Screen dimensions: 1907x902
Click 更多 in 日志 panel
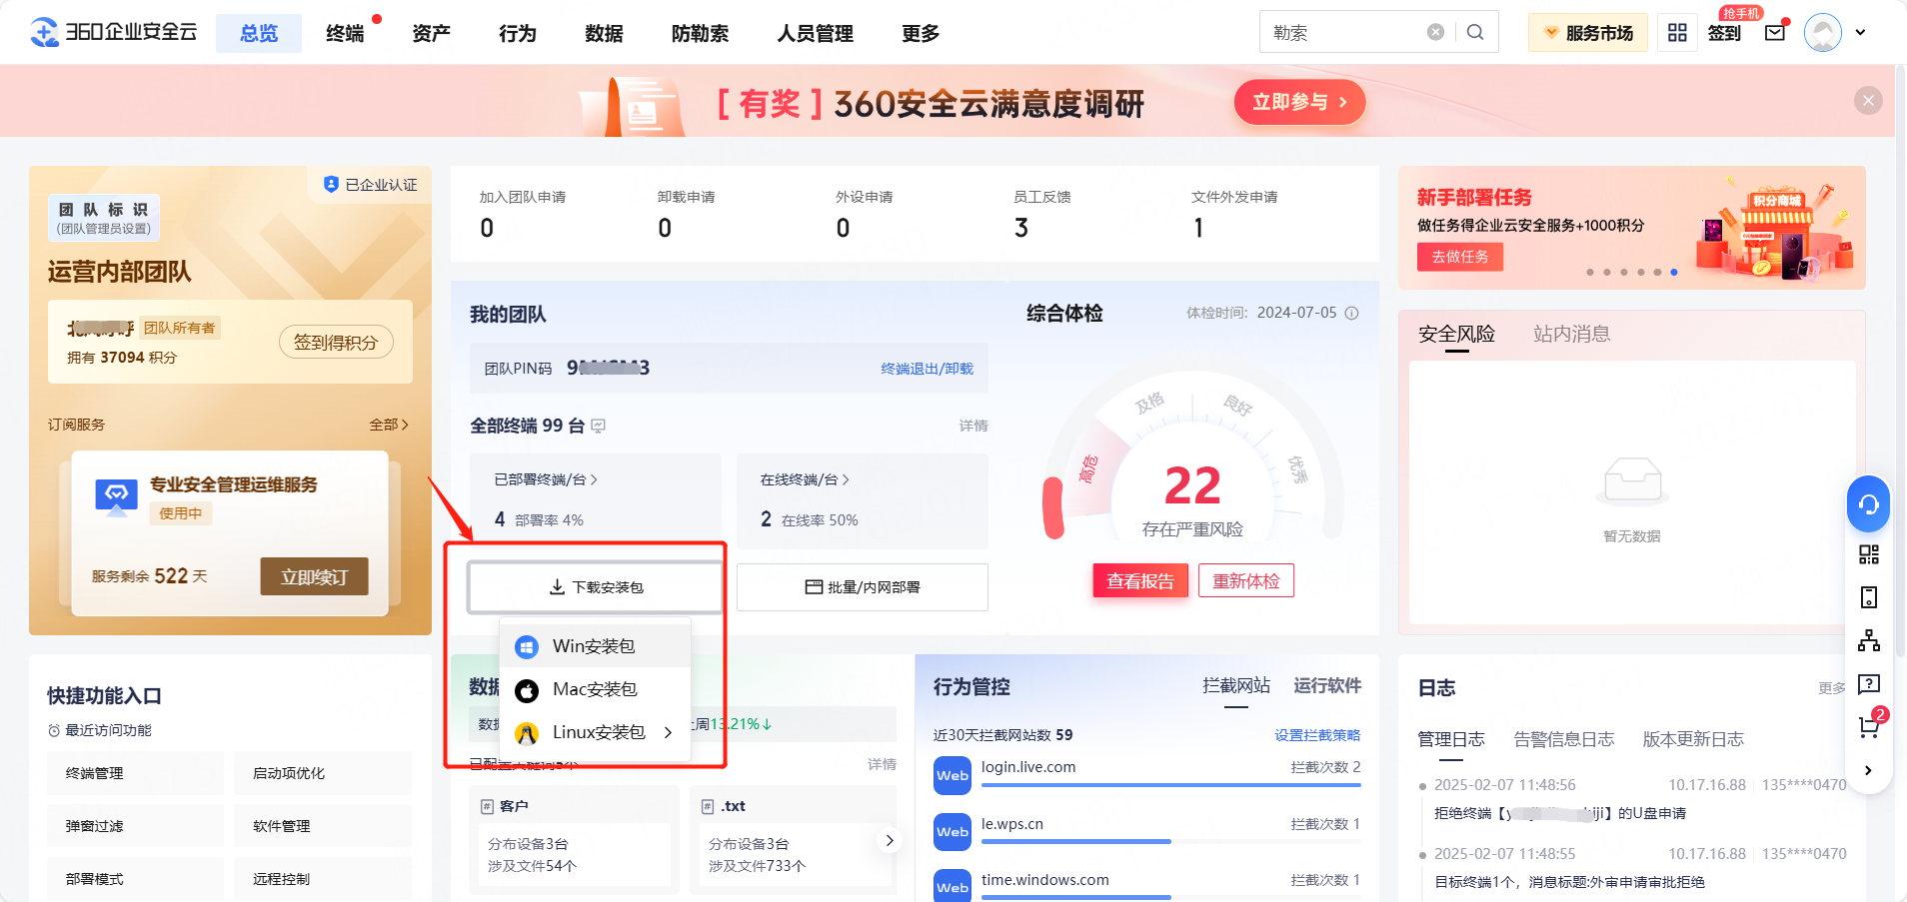pyautogui.click(x=1832, y=688)
